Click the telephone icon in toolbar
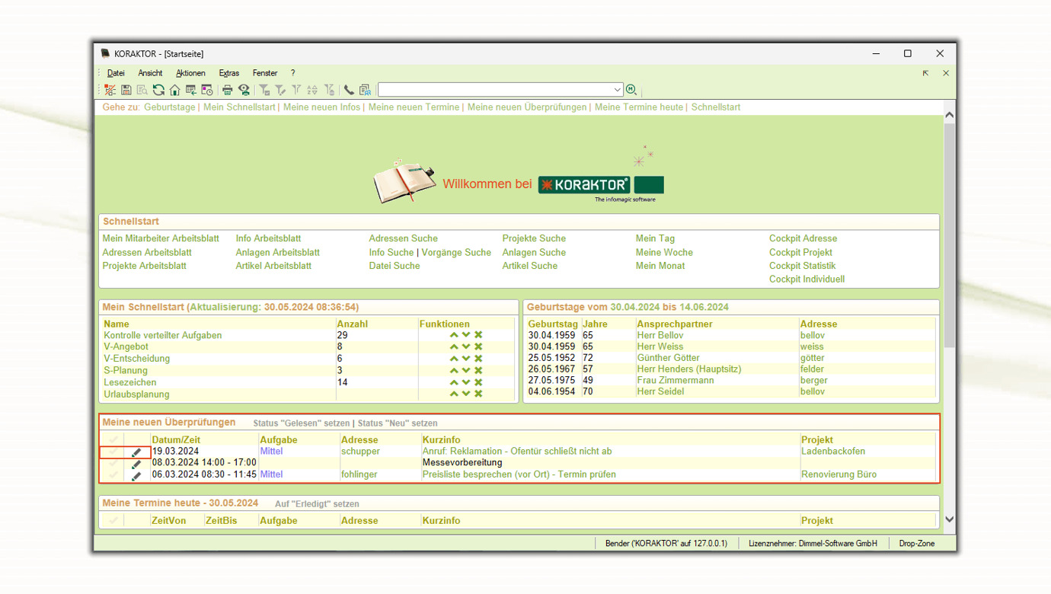The width and height of the screenshot is (1051, 594). pyautogui.click(x=349, y=90)
